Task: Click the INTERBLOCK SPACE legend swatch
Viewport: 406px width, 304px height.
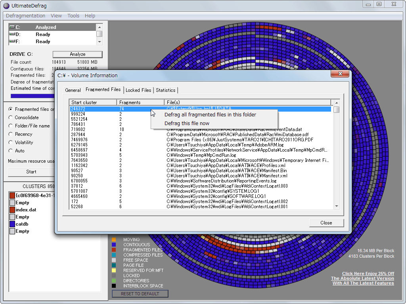Action: tap(114, 286)
